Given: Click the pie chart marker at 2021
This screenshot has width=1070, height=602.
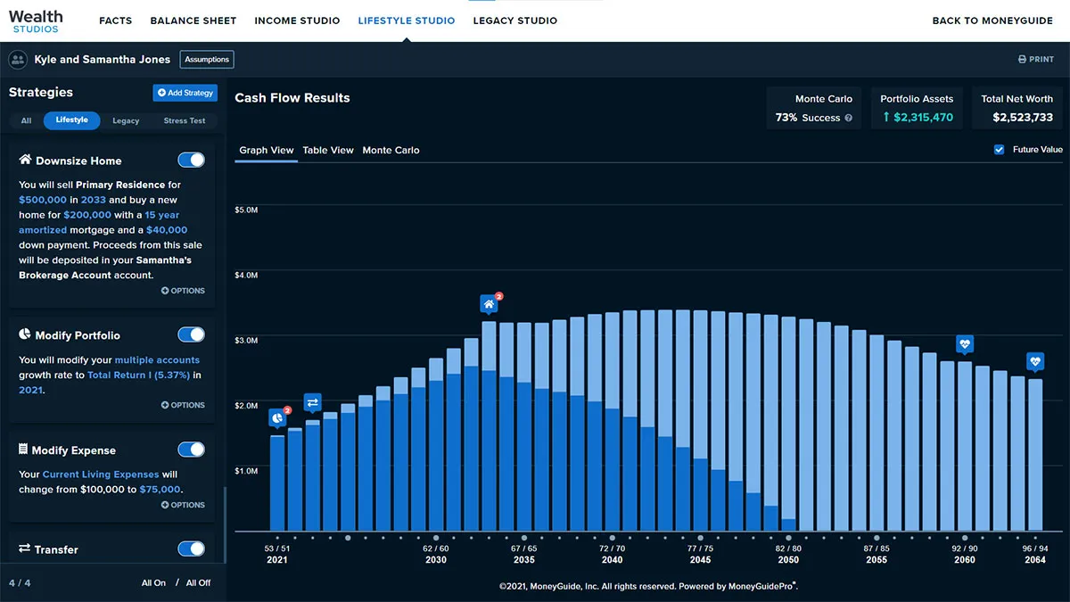Looking at the screenshot, I should pos(277,416).
